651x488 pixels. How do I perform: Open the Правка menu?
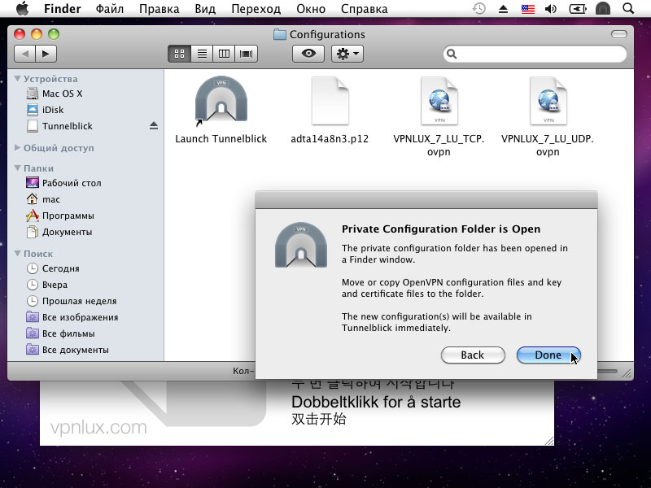coord(159,9)
